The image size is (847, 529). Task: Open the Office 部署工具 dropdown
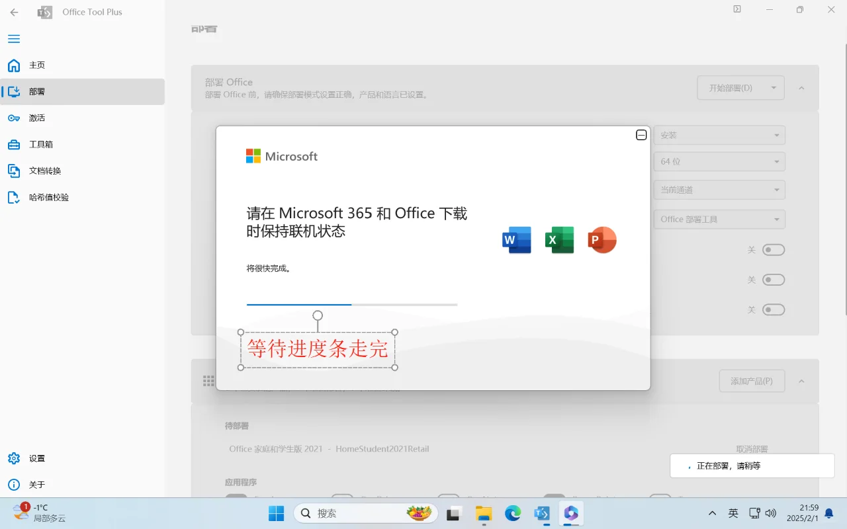[x=719, y=219]
